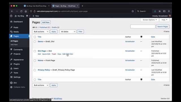181x102 pixels.
Task: Click Quick Edit under Divi Page
Action: click(46, 54)
